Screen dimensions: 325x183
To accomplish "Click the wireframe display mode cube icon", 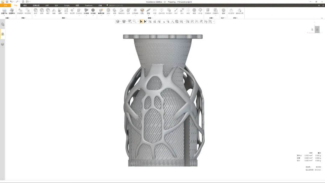I will (x=124, y=21).
